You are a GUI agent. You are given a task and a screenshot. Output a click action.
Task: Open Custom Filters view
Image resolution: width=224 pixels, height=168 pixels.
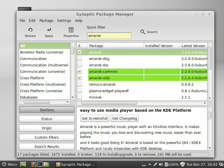[47, 137]
